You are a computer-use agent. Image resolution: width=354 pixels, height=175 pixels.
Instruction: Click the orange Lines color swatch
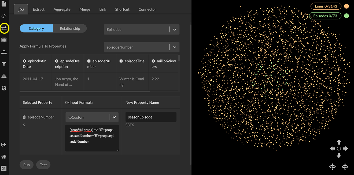pos(346,6)
